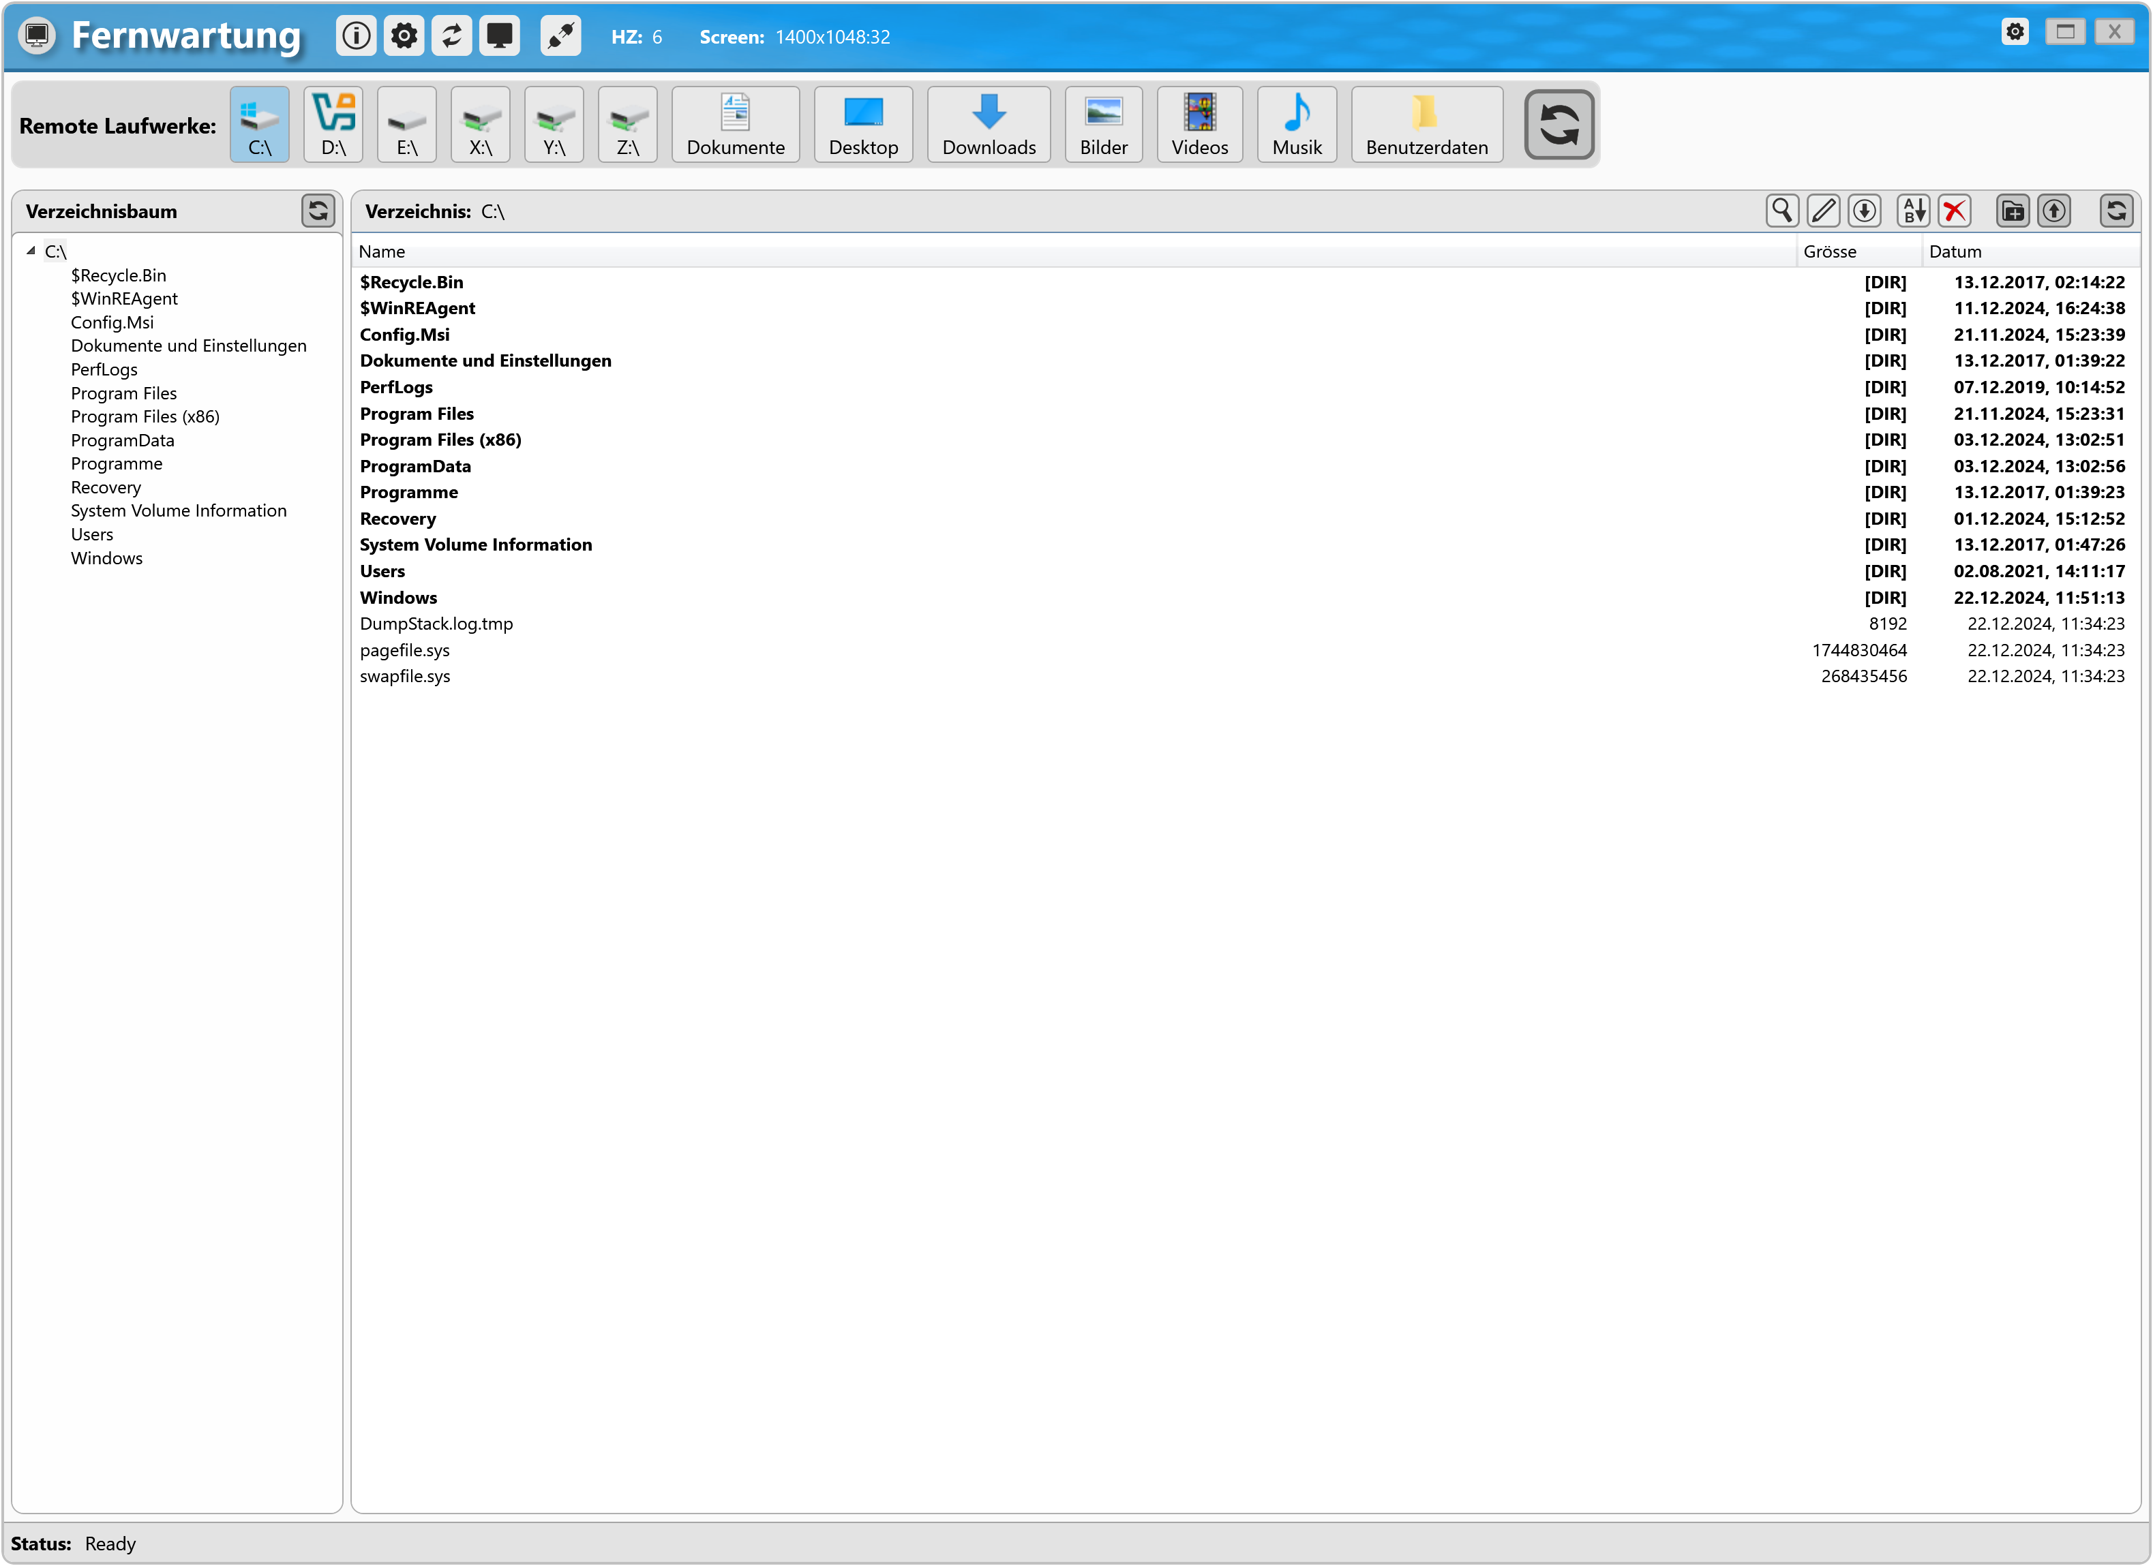The width and height of the screenshot is (2153, 1566).
Task: Click the magnifier search icon
Action: 1782,211
